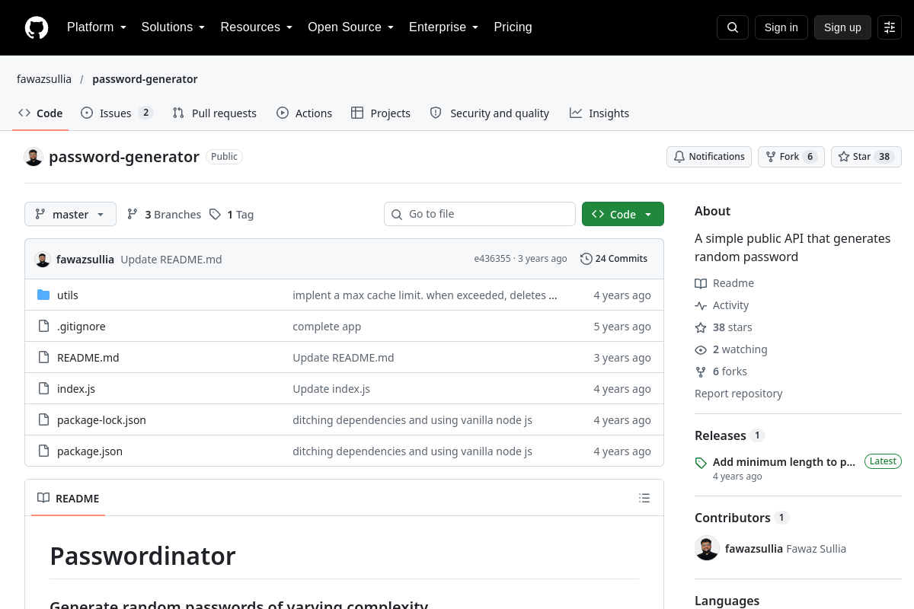Viewport: 914px width, 609px height.
Task: Open the Report repository link
Action: 739,394
